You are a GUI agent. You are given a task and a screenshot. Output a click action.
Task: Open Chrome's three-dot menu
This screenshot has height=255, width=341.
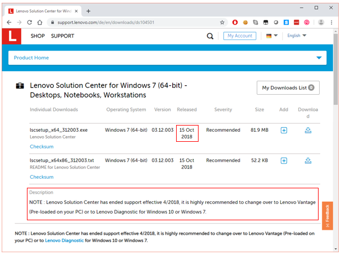[333, 22]
